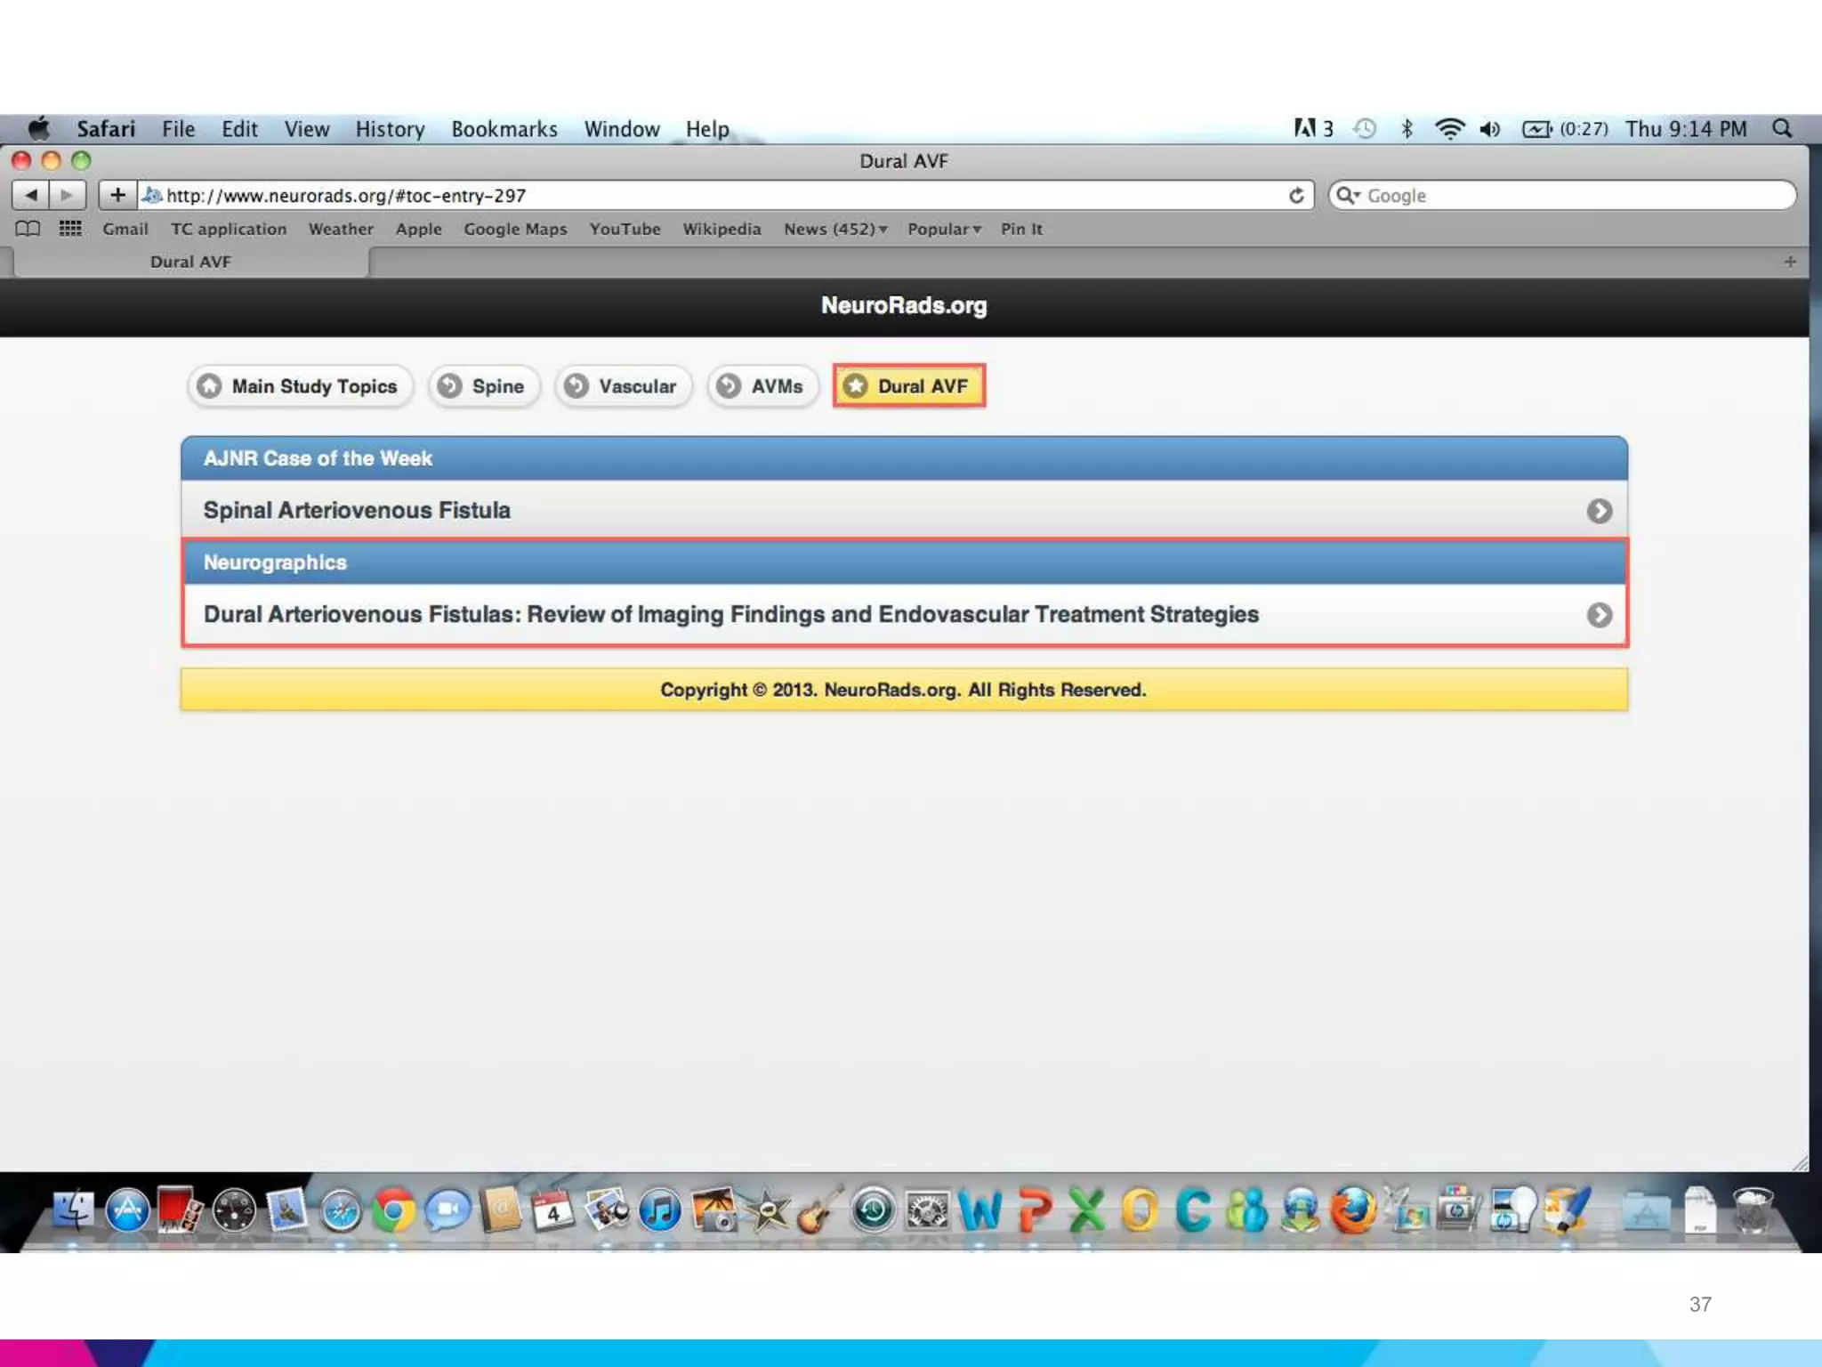The width and height of the screenshot is (1822, 1367).
Task: Open the Reading List book icon
Action: point(28,229)
